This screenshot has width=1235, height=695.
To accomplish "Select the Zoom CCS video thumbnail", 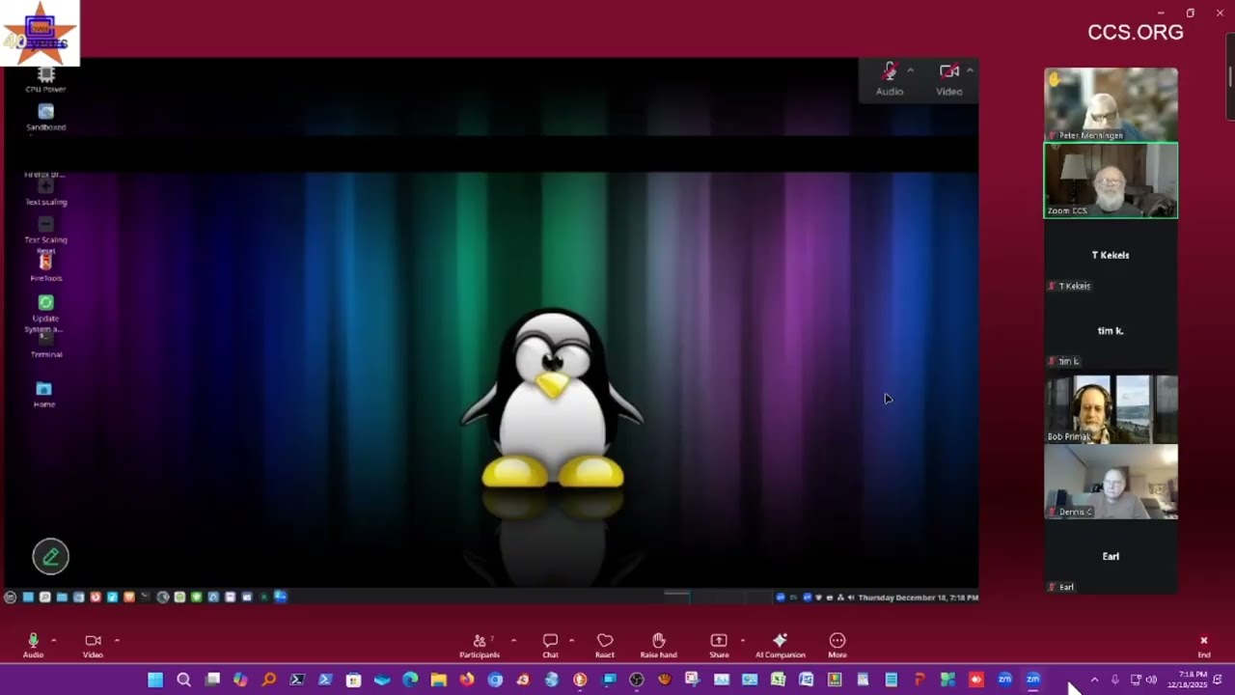I will click(x=1111, y=181).
